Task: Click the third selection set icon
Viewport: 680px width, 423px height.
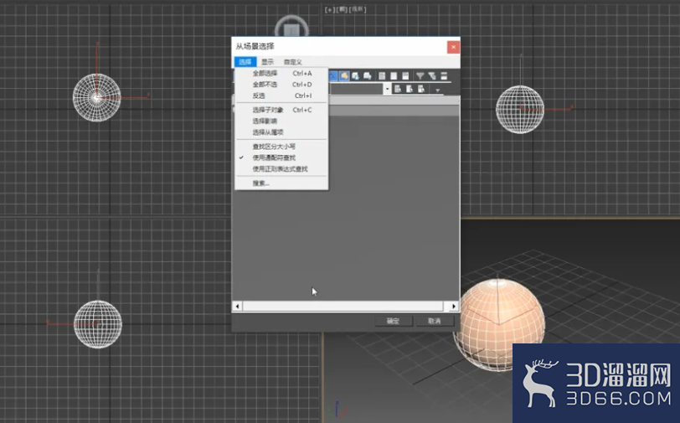Action: [420, 89]
